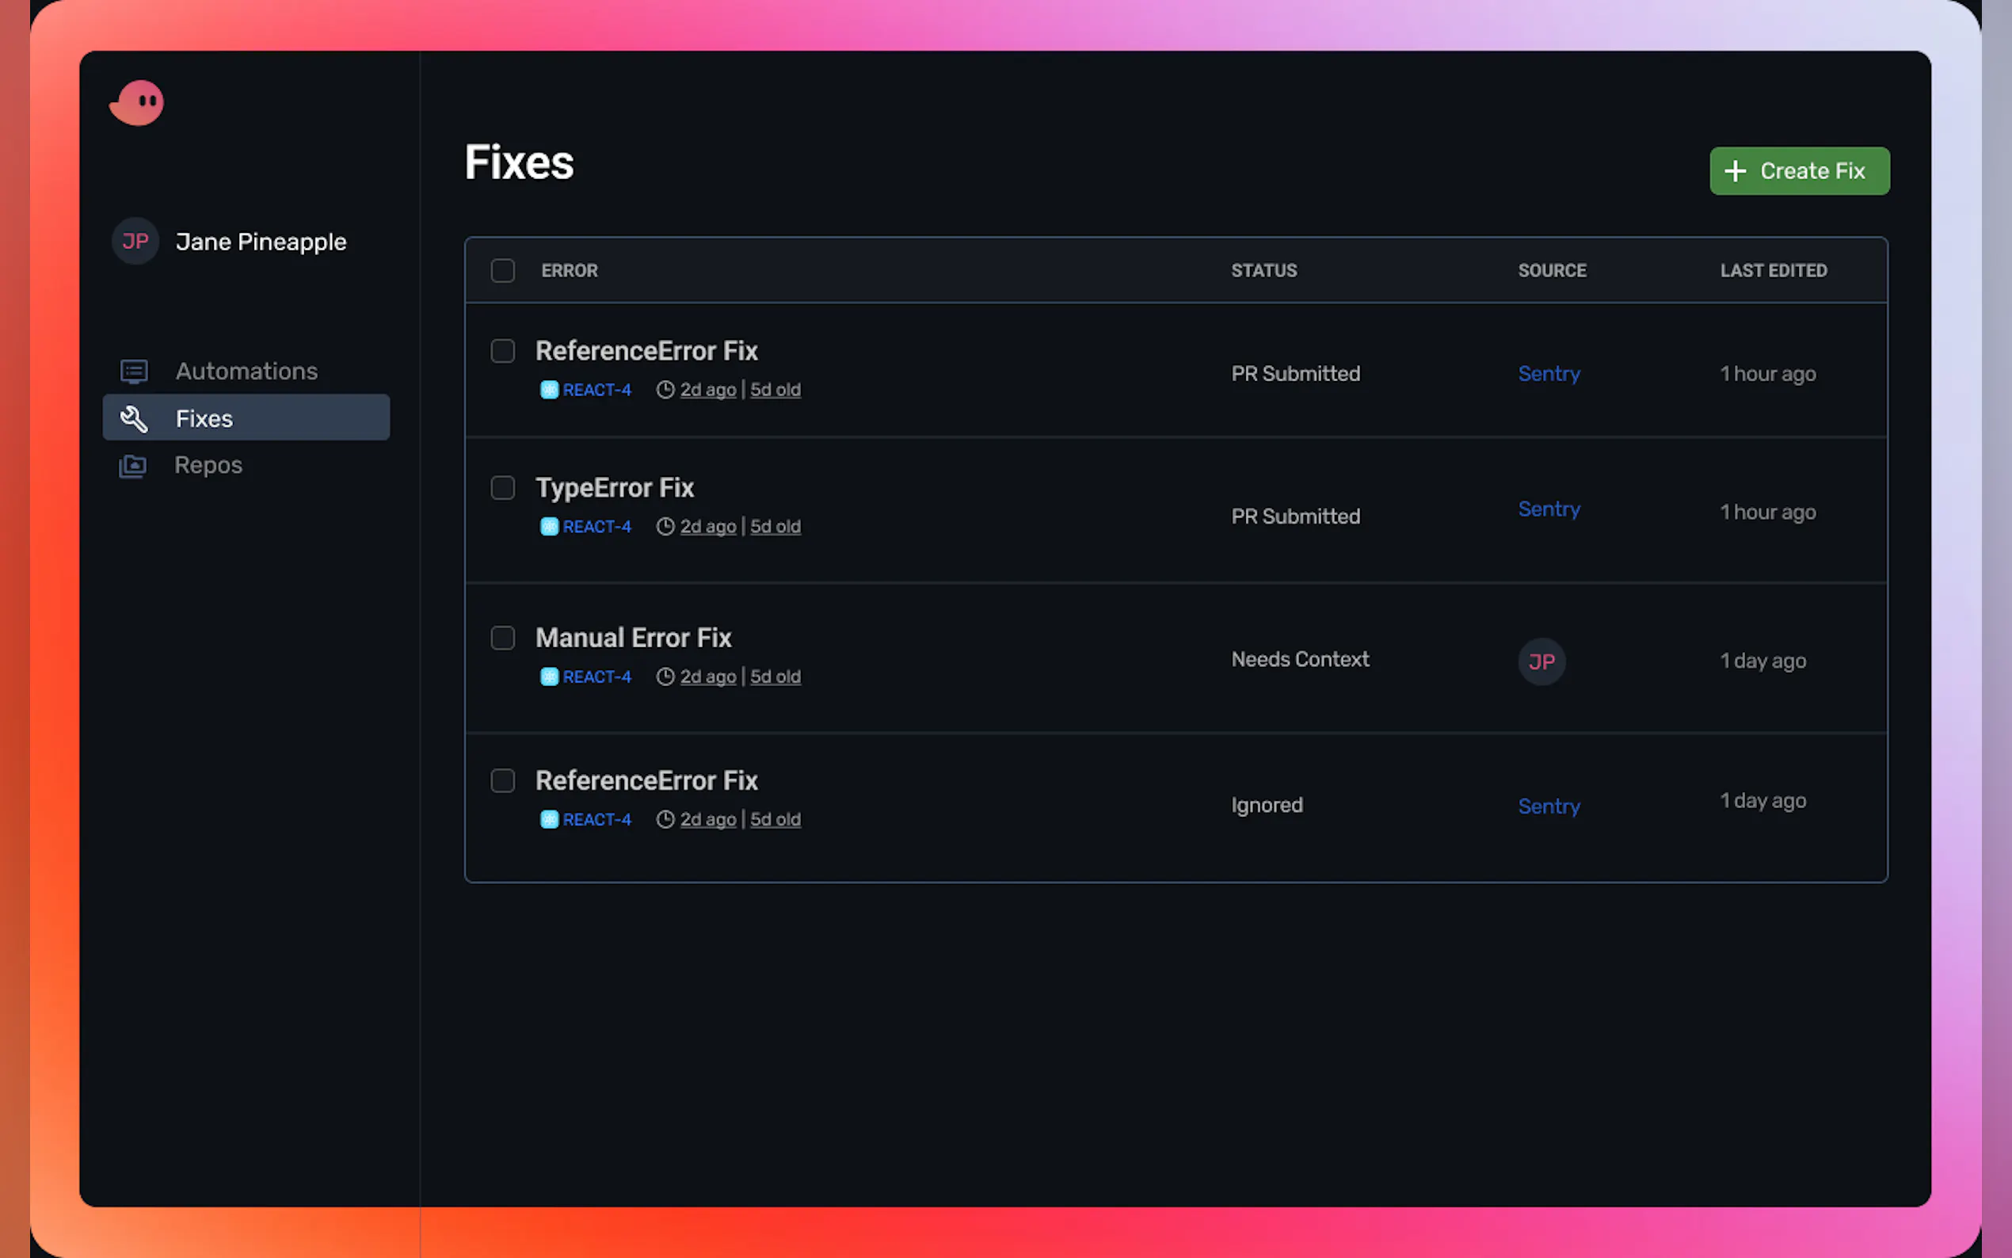Click the Automations sidebar icon
Viewport: 2012px width, 1258px height.
click(134, 371)
